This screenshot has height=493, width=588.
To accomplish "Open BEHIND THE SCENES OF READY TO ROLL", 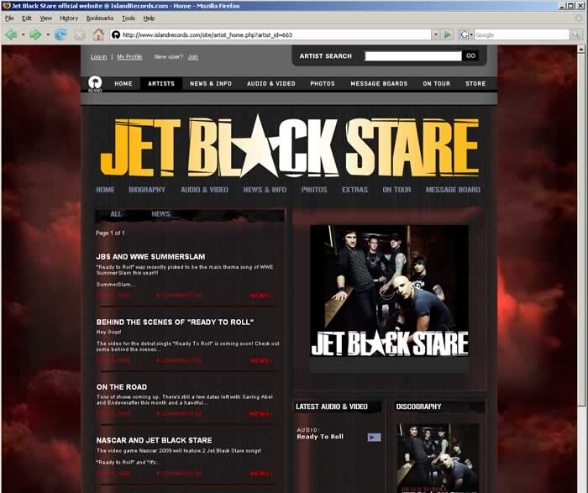I will pyautogui.click(x=175, y=322).
